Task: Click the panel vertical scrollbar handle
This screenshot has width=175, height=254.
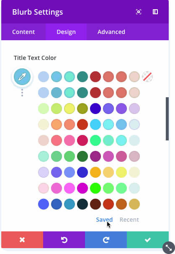Action: point(167,119)
